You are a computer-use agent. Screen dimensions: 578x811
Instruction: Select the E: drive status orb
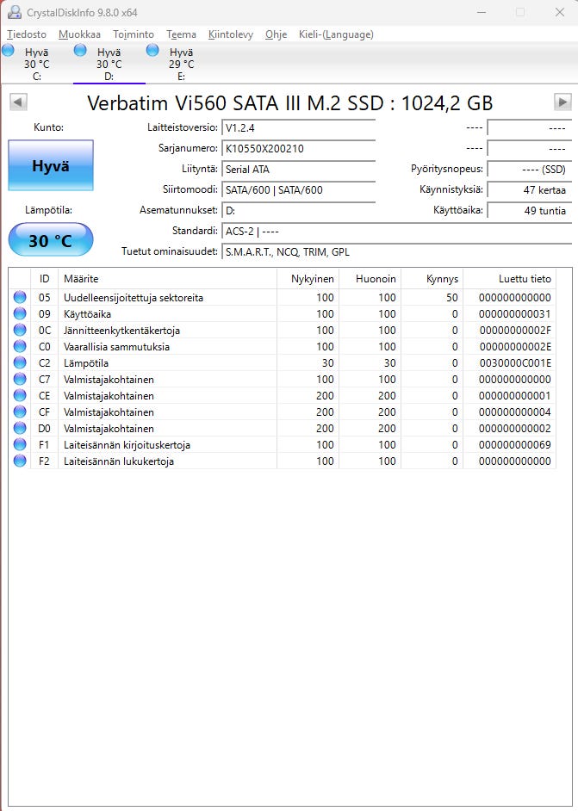point(152,50)
